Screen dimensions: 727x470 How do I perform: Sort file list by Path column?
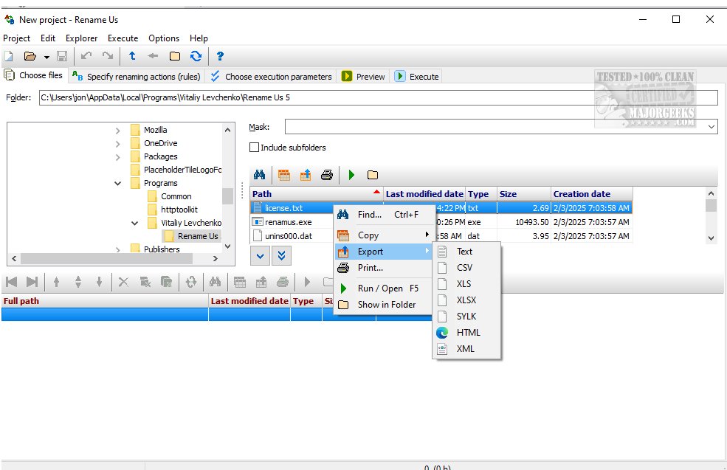(317, 194)
